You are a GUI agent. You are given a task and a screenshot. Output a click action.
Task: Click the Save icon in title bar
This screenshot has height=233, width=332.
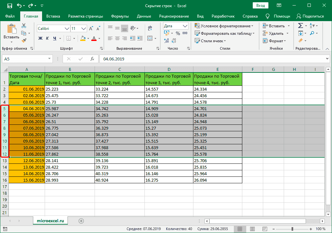coord(9,6)
